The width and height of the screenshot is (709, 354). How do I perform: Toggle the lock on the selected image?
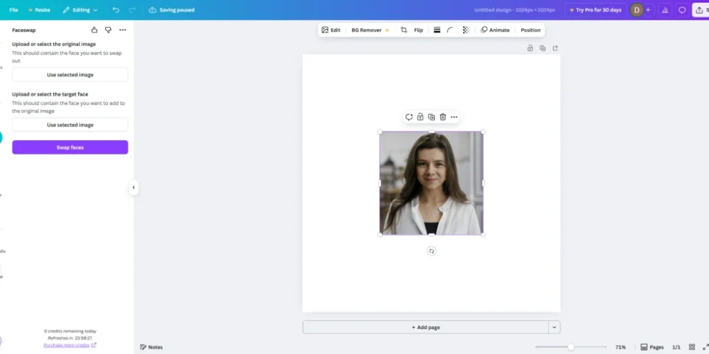pos(420,117)
